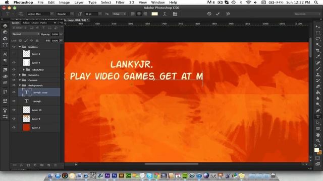Screen dimensions: 323x181
Task: Hide the Sections group
Action: click(14, 47)
